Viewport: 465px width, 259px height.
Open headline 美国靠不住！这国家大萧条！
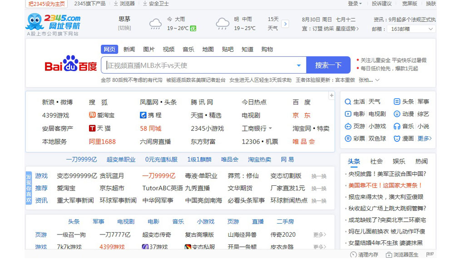click(385, 185)
